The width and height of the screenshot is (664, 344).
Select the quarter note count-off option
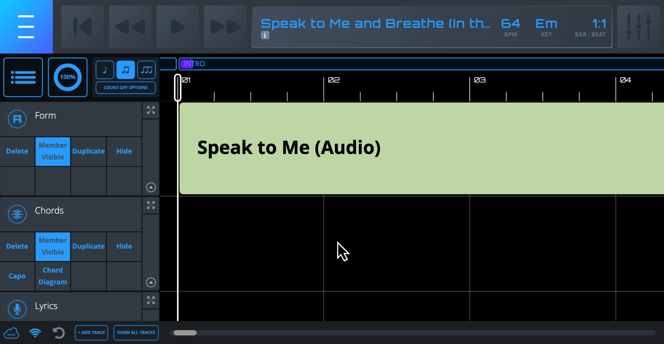[105, 70]
